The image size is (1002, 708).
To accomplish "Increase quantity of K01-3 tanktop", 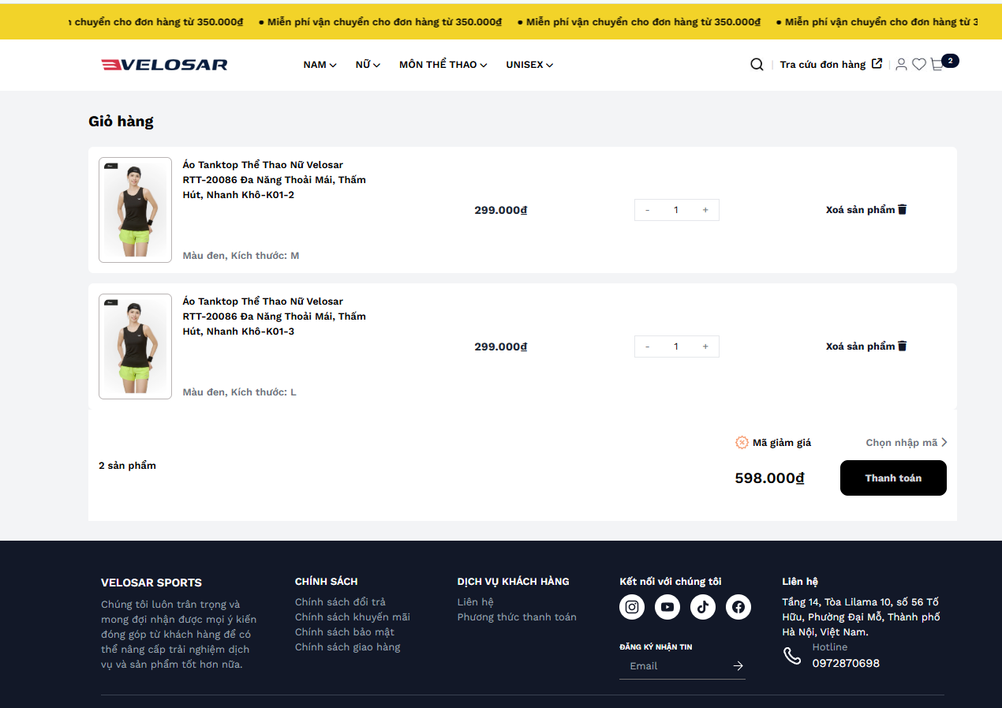I will 705,347.
